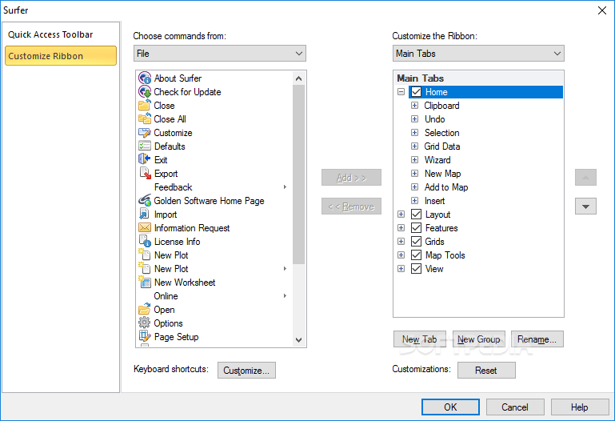615x421 pixels.
Task: Click the New Tab button
Action: 419,339
